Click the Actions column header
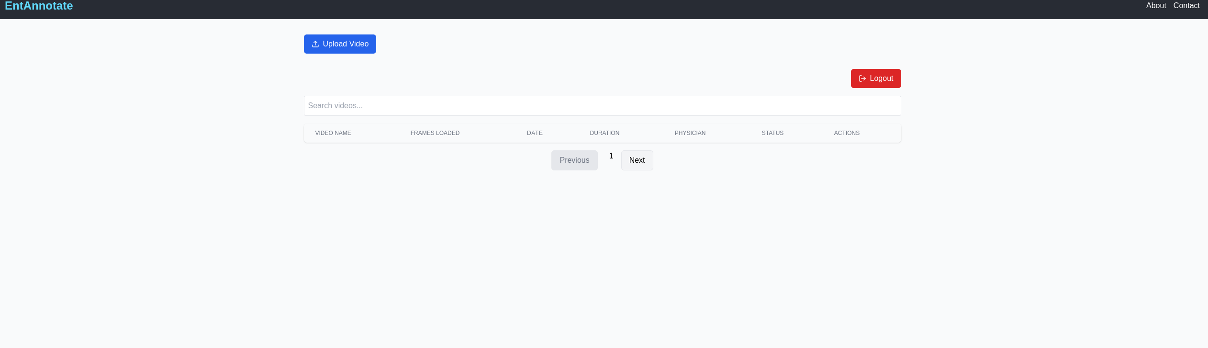 [847, 133]
